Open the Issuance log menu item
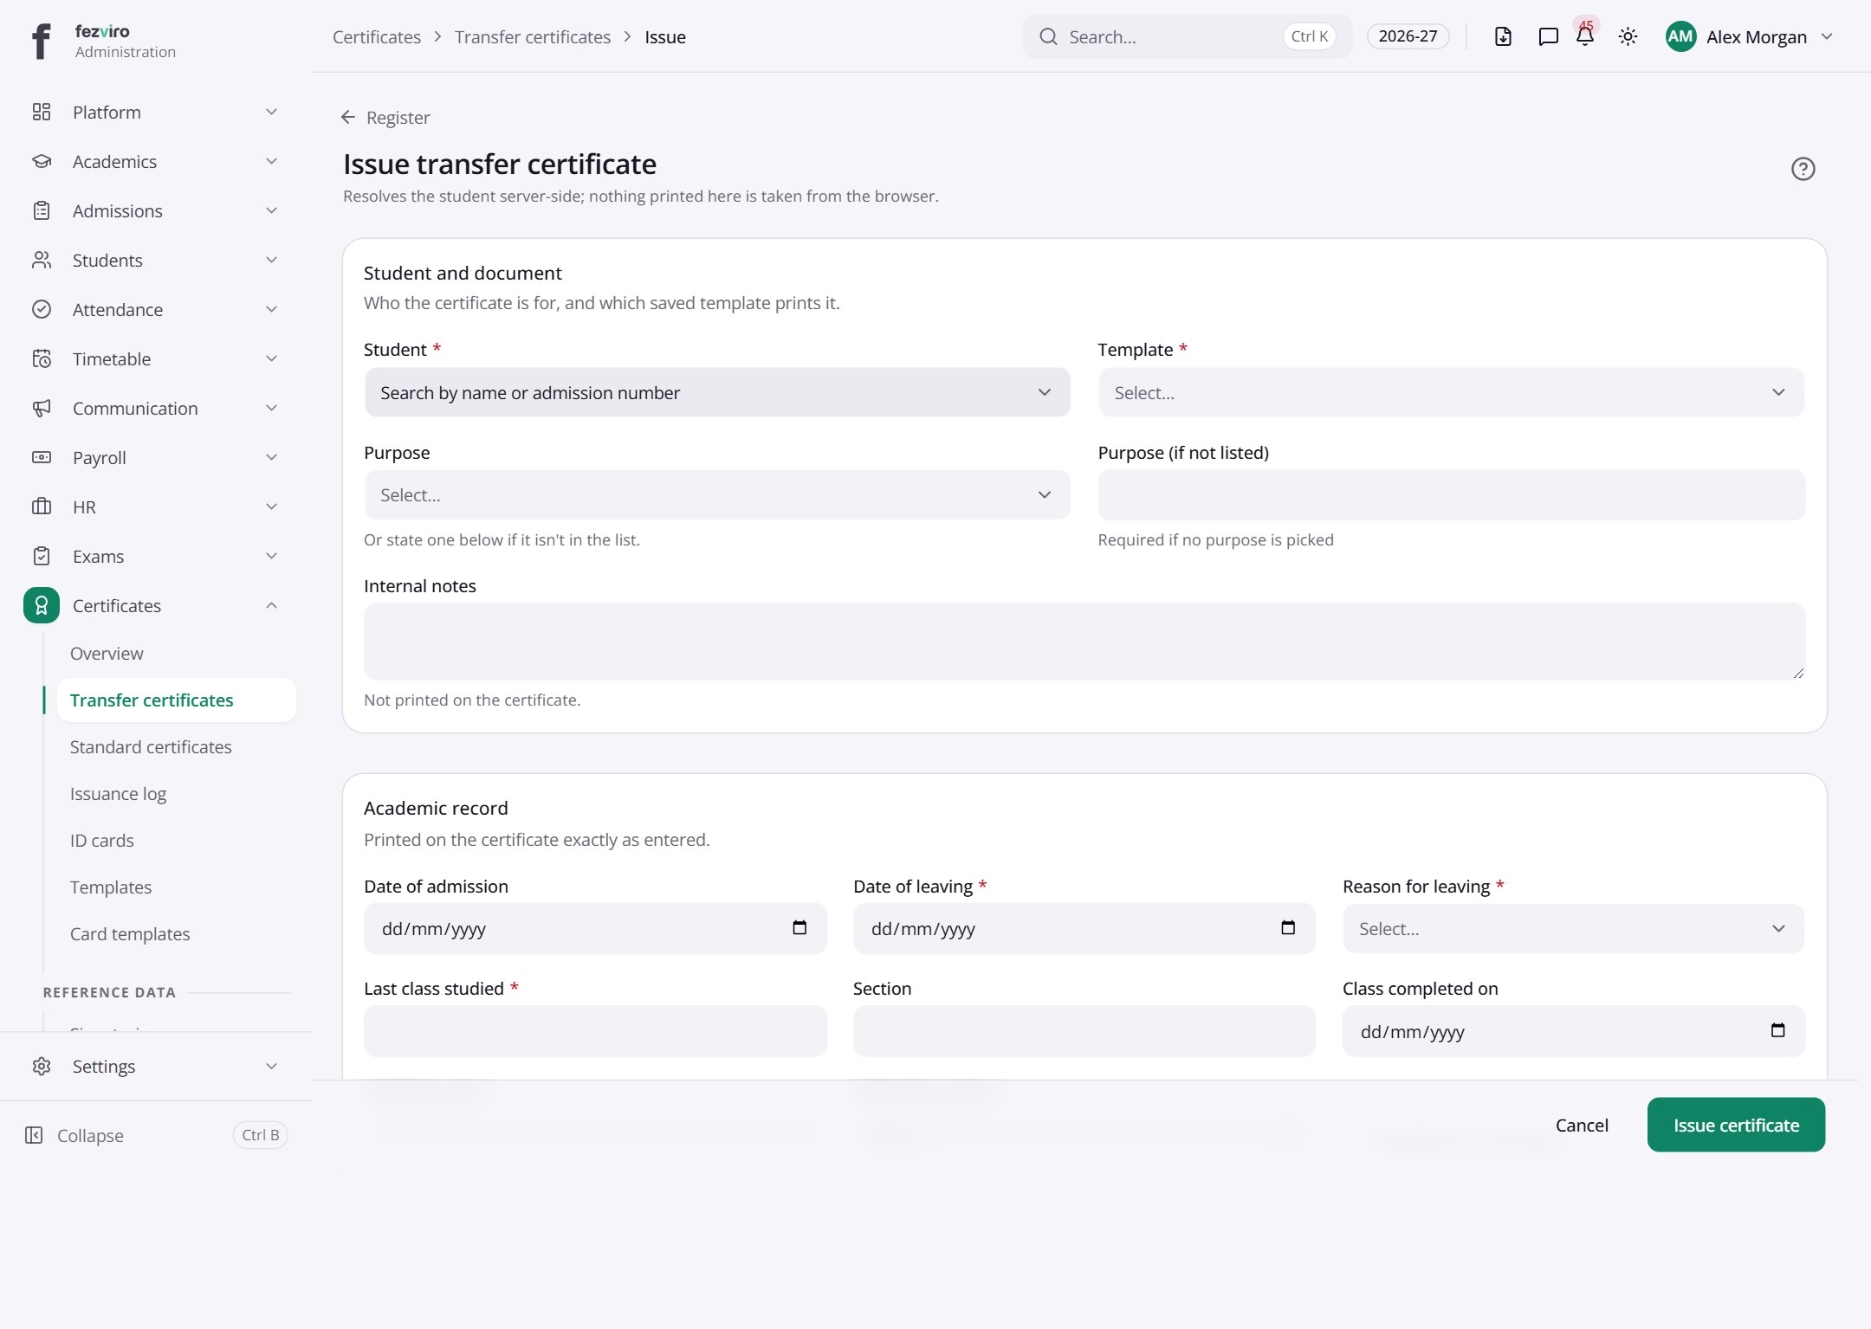 click(x=118, y=794)
